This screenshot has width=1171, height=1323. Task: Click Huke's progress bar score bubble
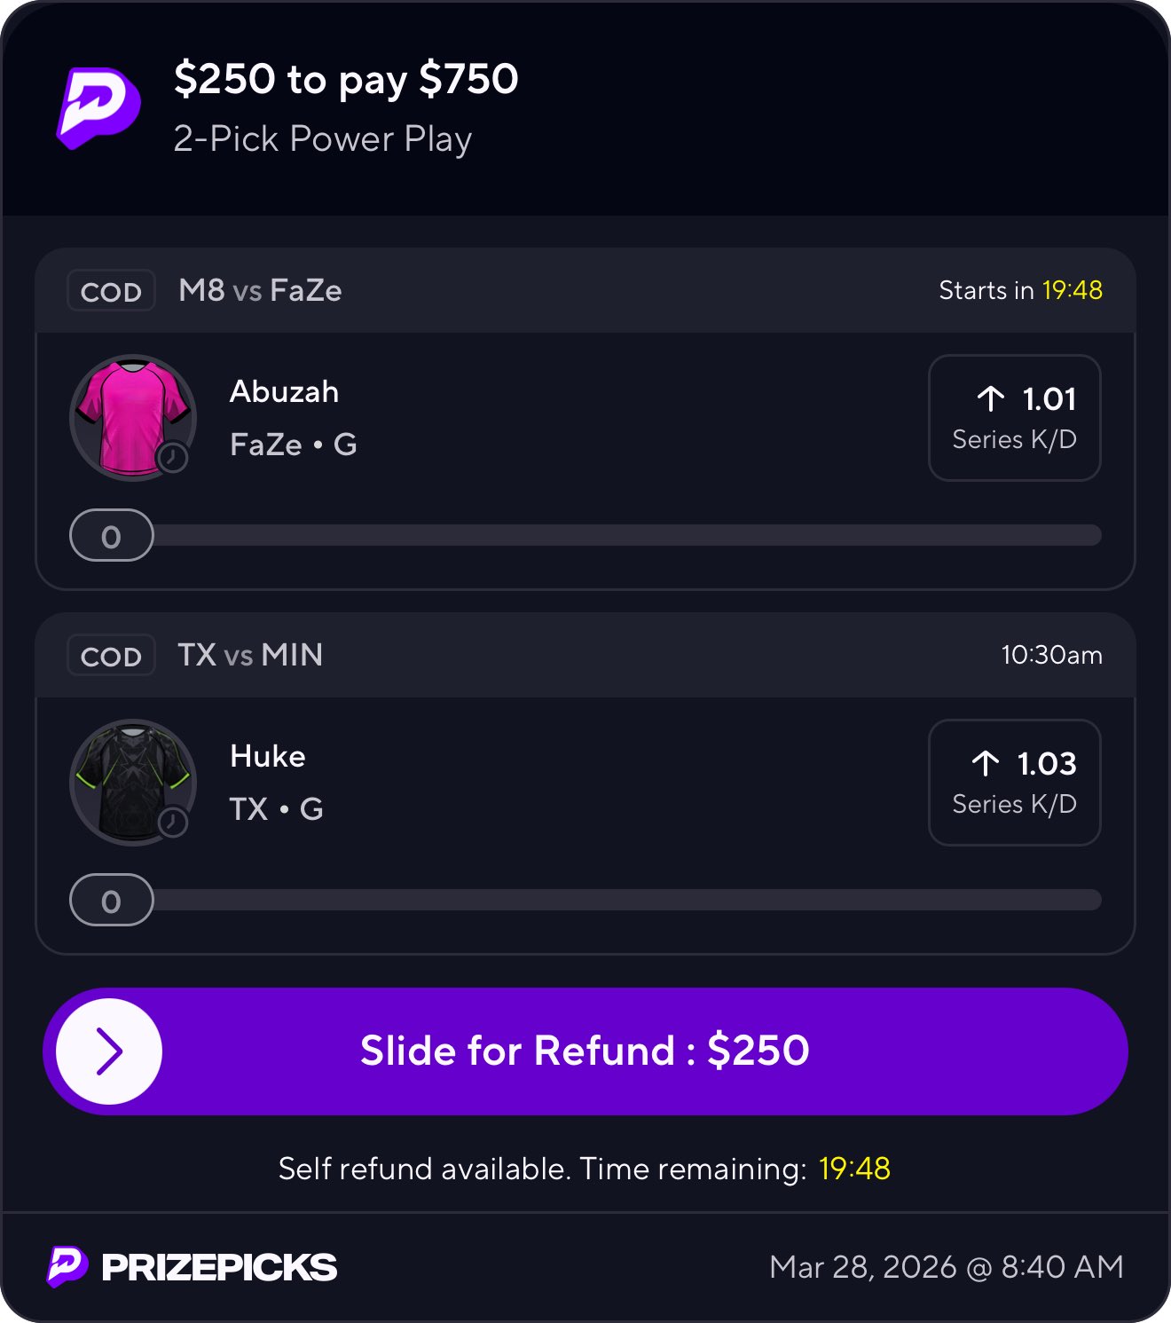(111, 901)
